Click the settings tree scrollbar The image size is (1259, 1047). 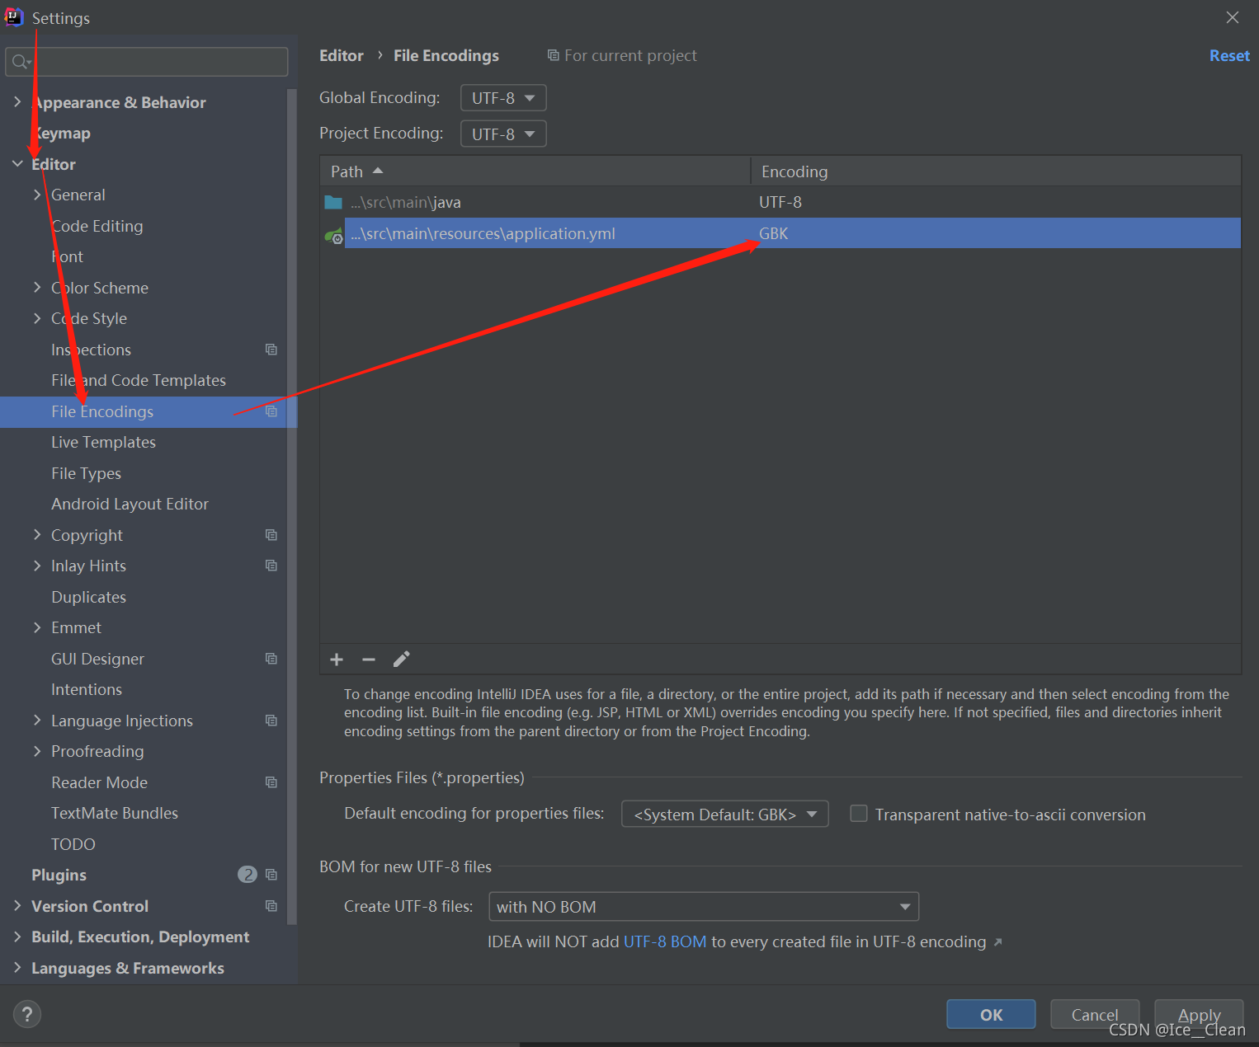click(x=291, y=506)
